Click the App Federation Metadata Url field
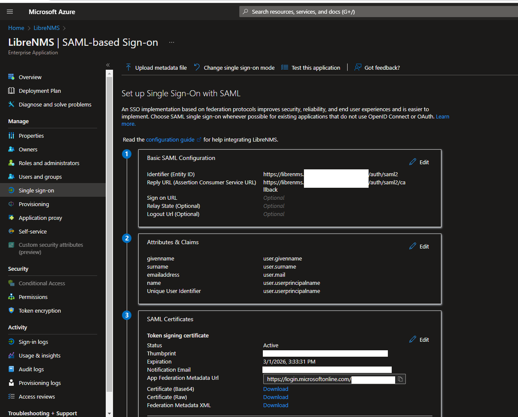 (334, 379)
